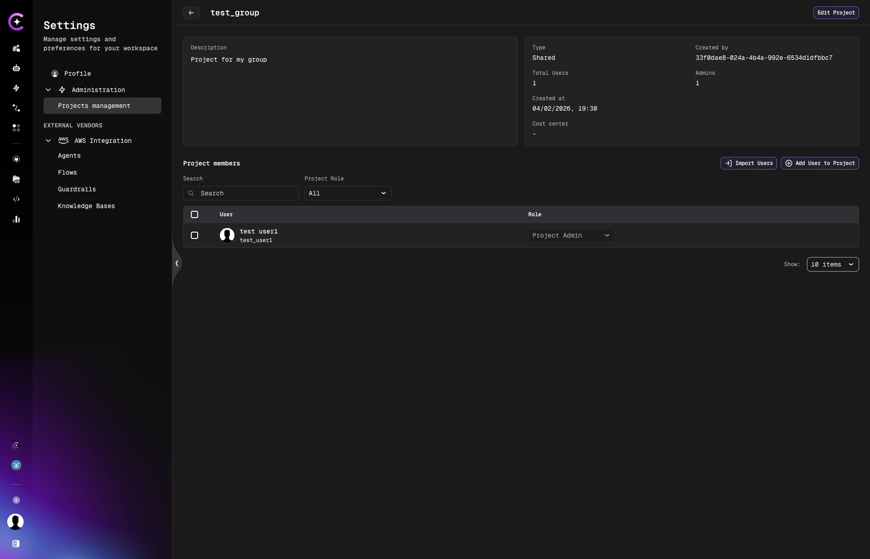Change the role dropdown showing Project Admin

[x=571, y=235]
